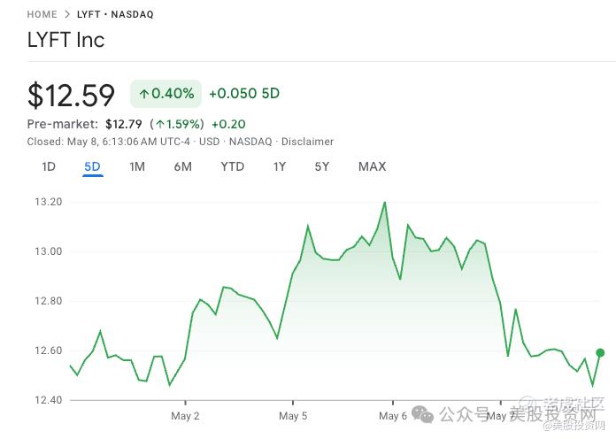
Task: Click the LYFT · NASDAQ breadcrumb
Action: pyautogui.click(x=115, y=14)
